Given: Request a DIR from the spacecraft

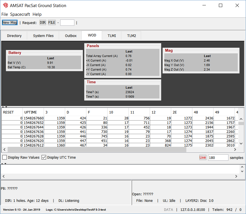Looking at the screenshot, I should click(43, 23).
